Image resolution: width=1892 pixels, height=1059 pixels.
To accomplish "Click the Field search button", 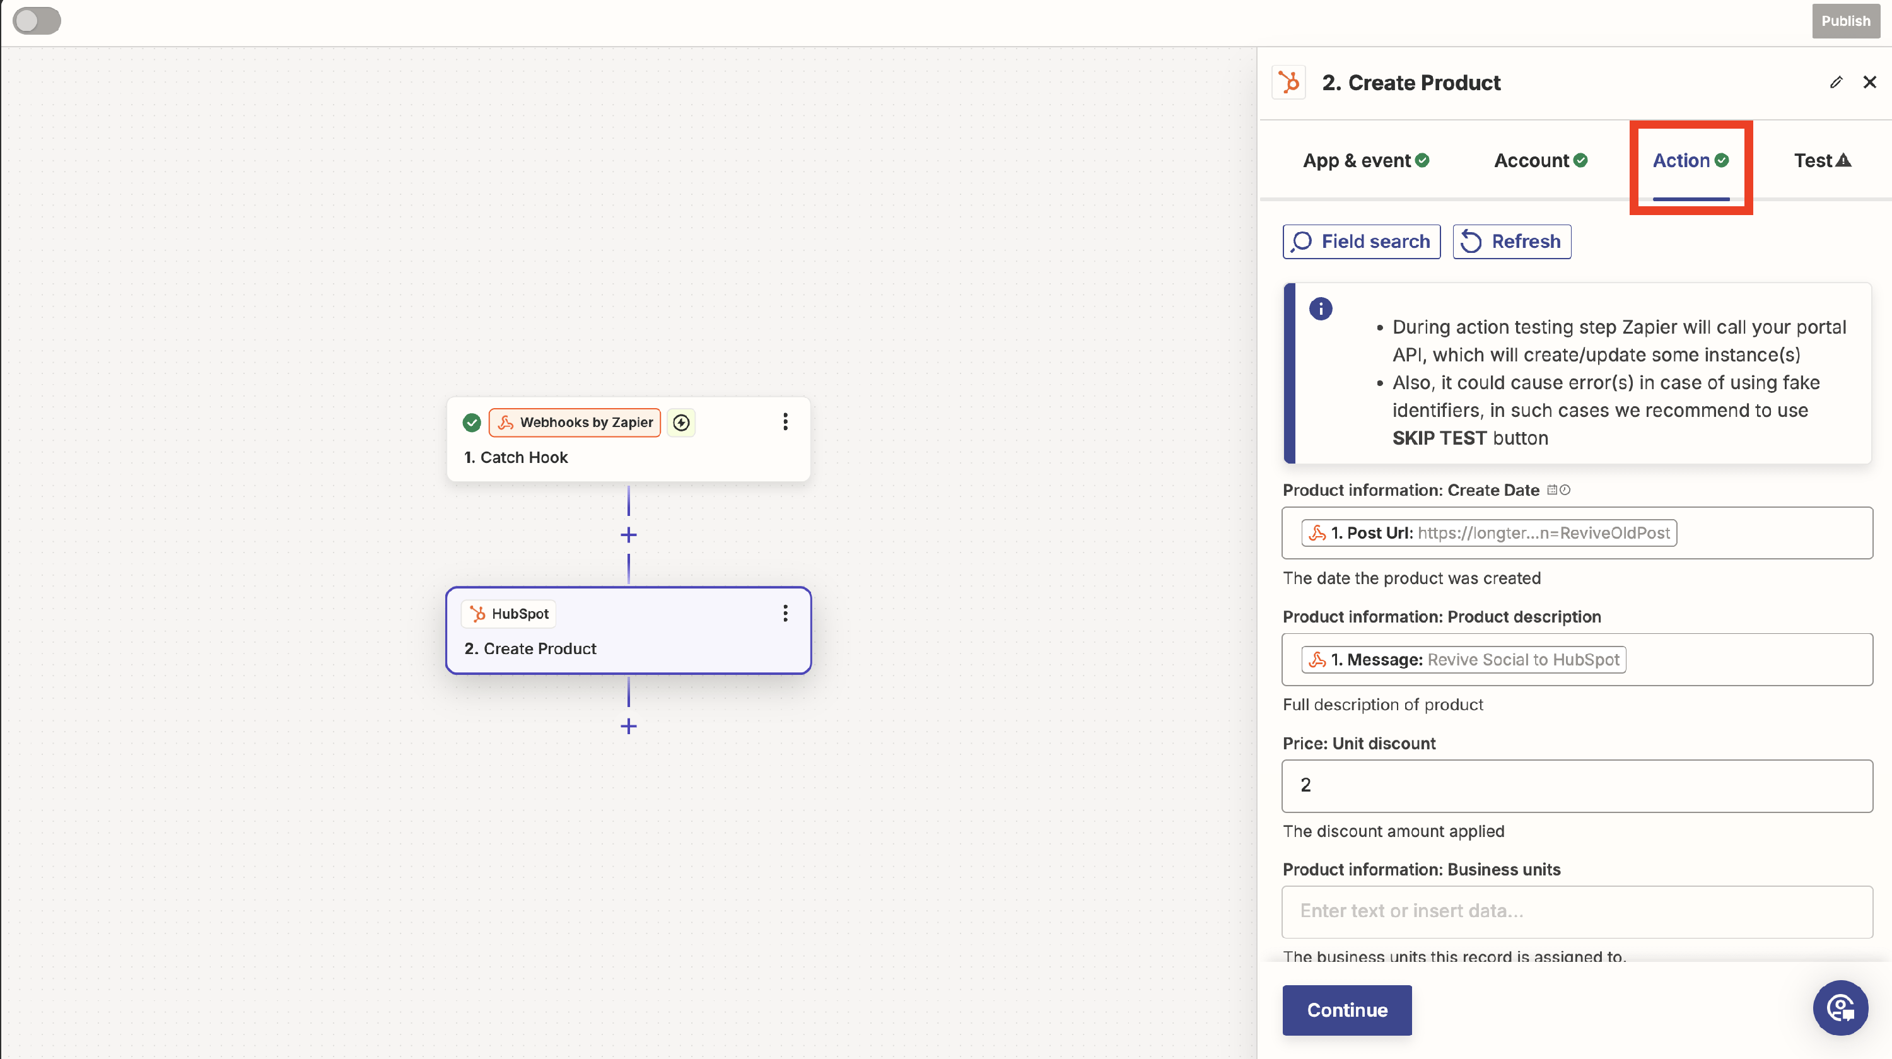I will click(1361, 242).
